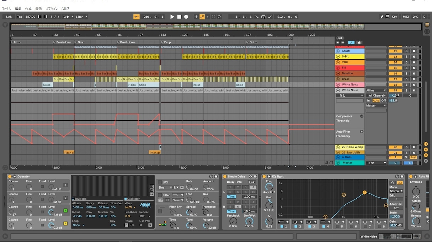Click the Tap tempo button
The width and height of the screenshot is (432, 242).
click(x=19, y=17)
